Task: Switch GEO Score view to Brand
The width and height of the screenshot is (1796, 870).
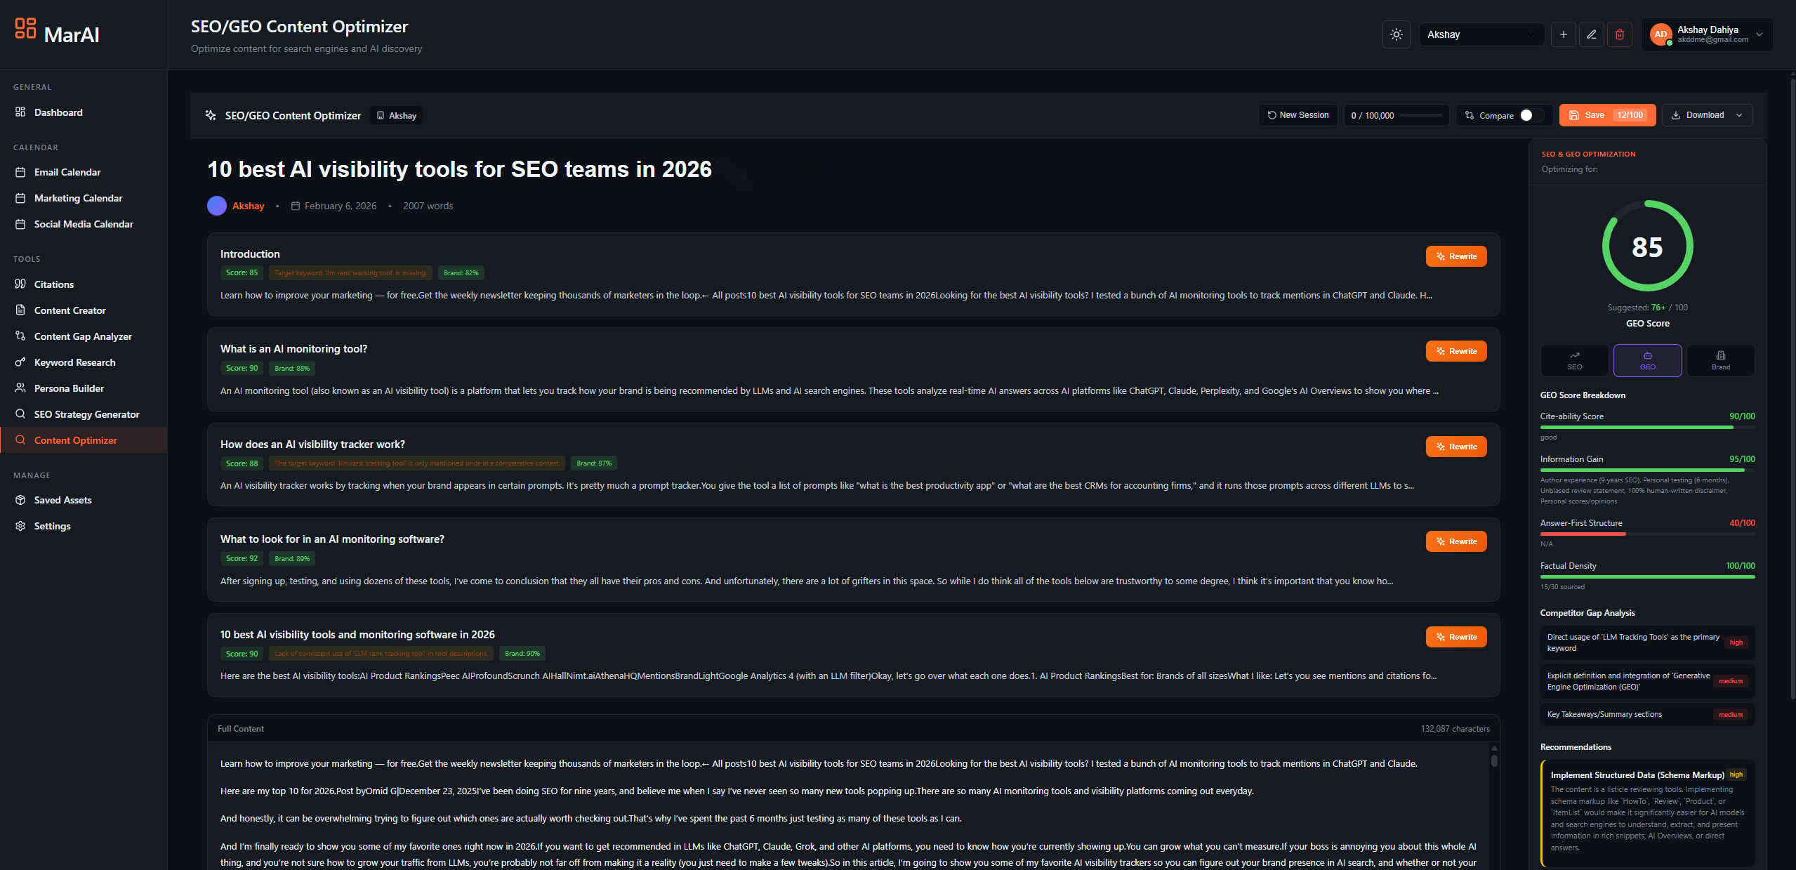Action: [x=1719, y=360]
